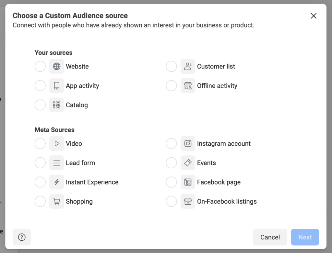The image size is (332, 253).
Task: Close the Custom Audience source dialog
Action: pyautogui.click(x=314, y=16)
